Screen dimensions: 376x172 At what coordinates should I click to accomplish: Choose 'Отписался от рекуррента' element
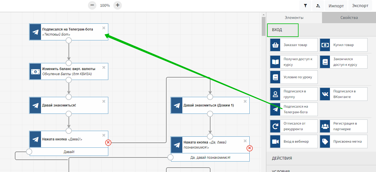293,126
